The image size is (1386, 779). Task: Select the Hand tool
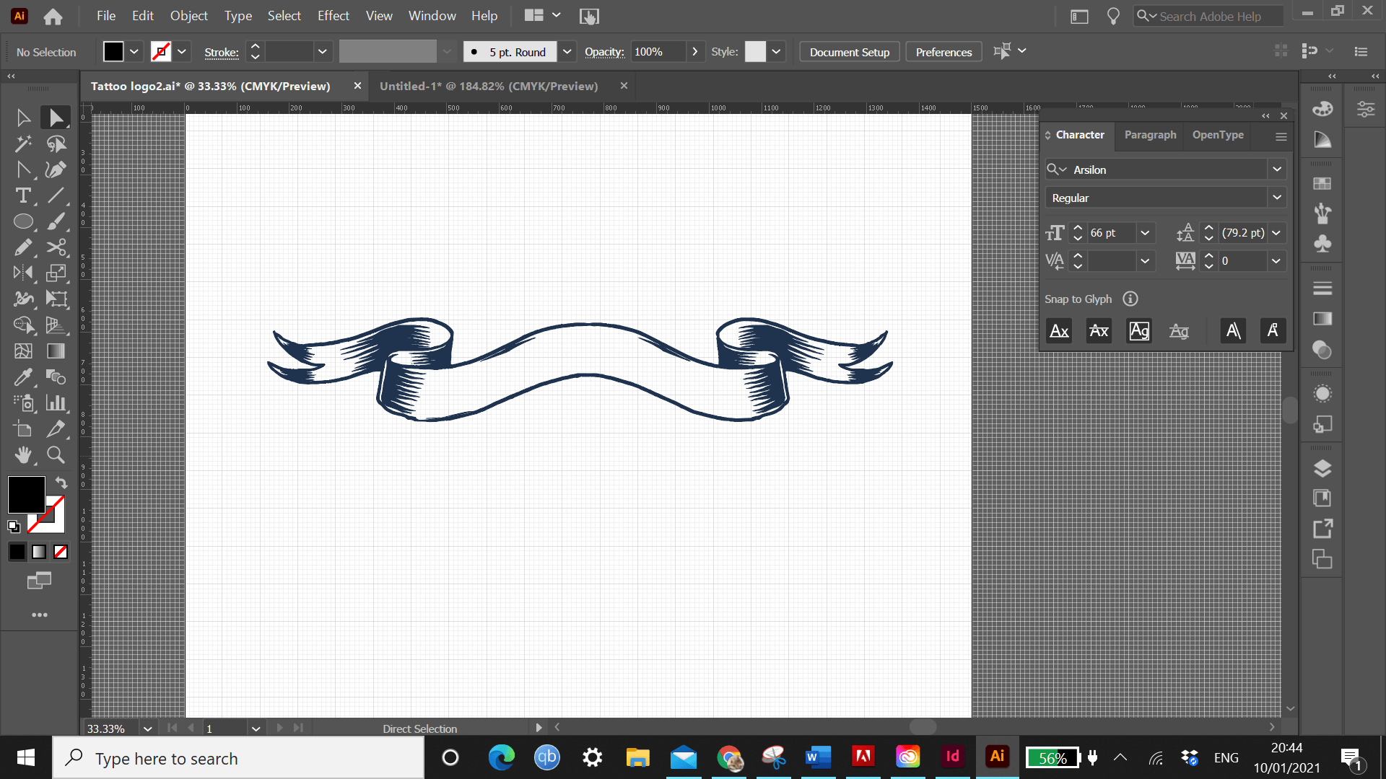[x=23, y=454]
